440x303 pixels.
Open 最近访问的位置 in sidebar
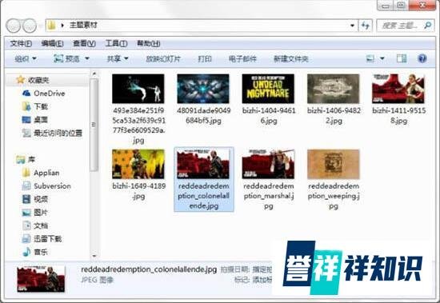[52, 133]
